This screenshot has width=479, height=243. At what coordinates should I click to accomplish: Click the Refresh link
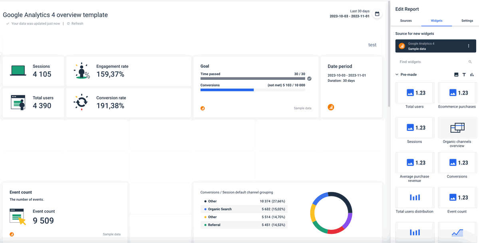(x=77, y=24)
